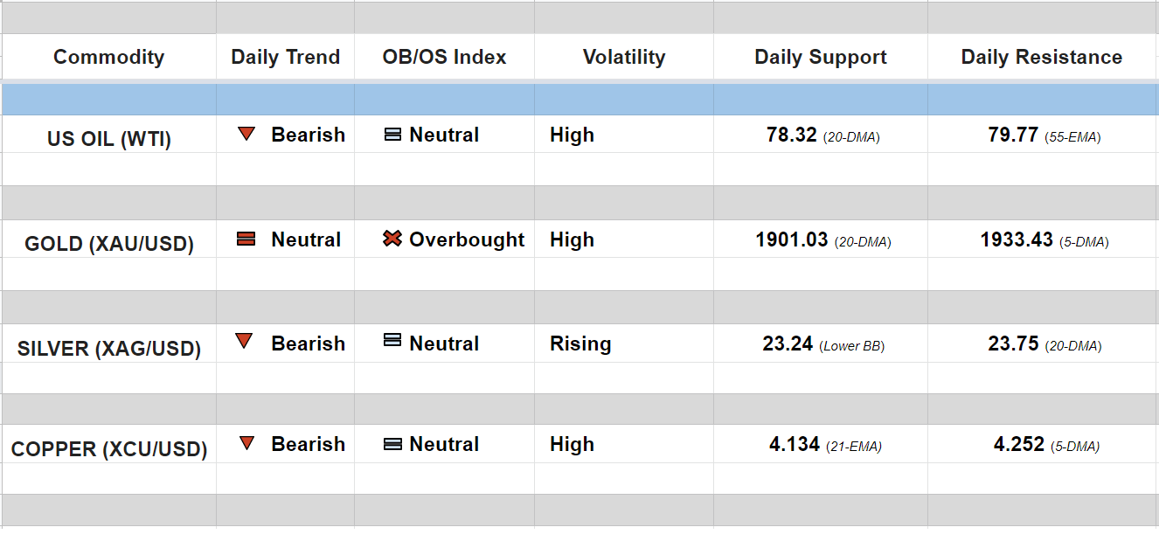Select the OB/OS Index header cell
Viewport: 1159px width, 555px height.
(444, 58)
